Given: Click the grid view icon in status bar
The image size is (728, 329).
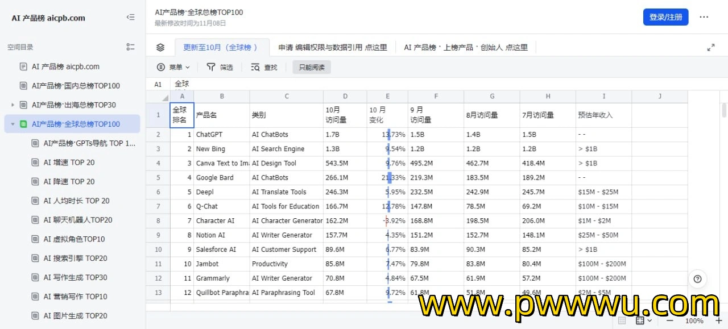Looking at the screenshot, I should [622, 321].
